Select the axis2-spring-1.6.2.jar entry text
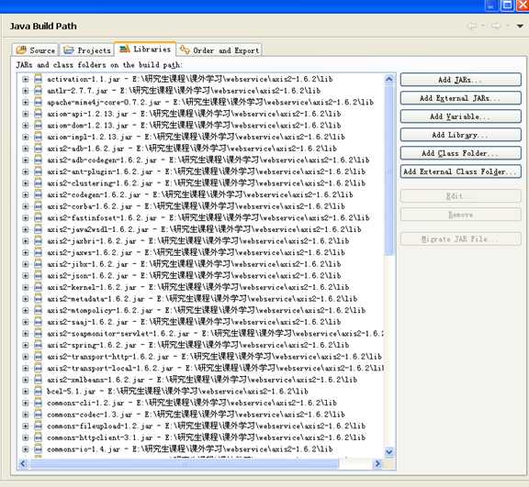529x487 pixels. pos(198,345)
